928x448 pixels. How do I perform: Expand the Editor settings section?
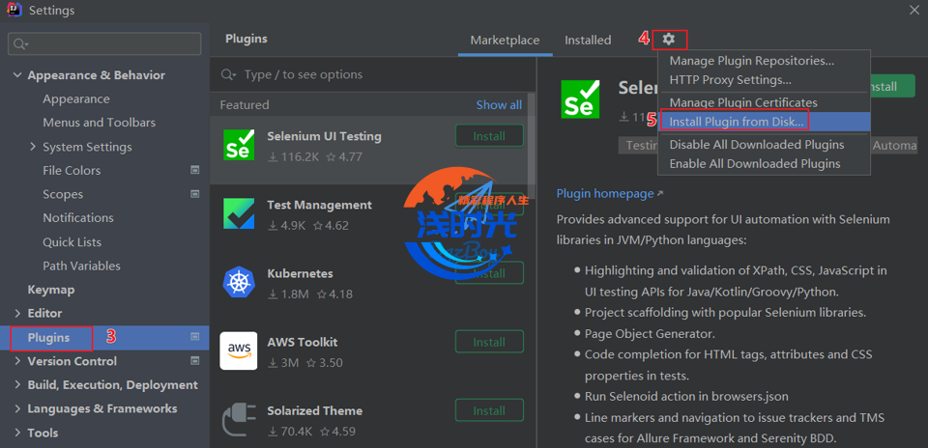pos(17,314)
